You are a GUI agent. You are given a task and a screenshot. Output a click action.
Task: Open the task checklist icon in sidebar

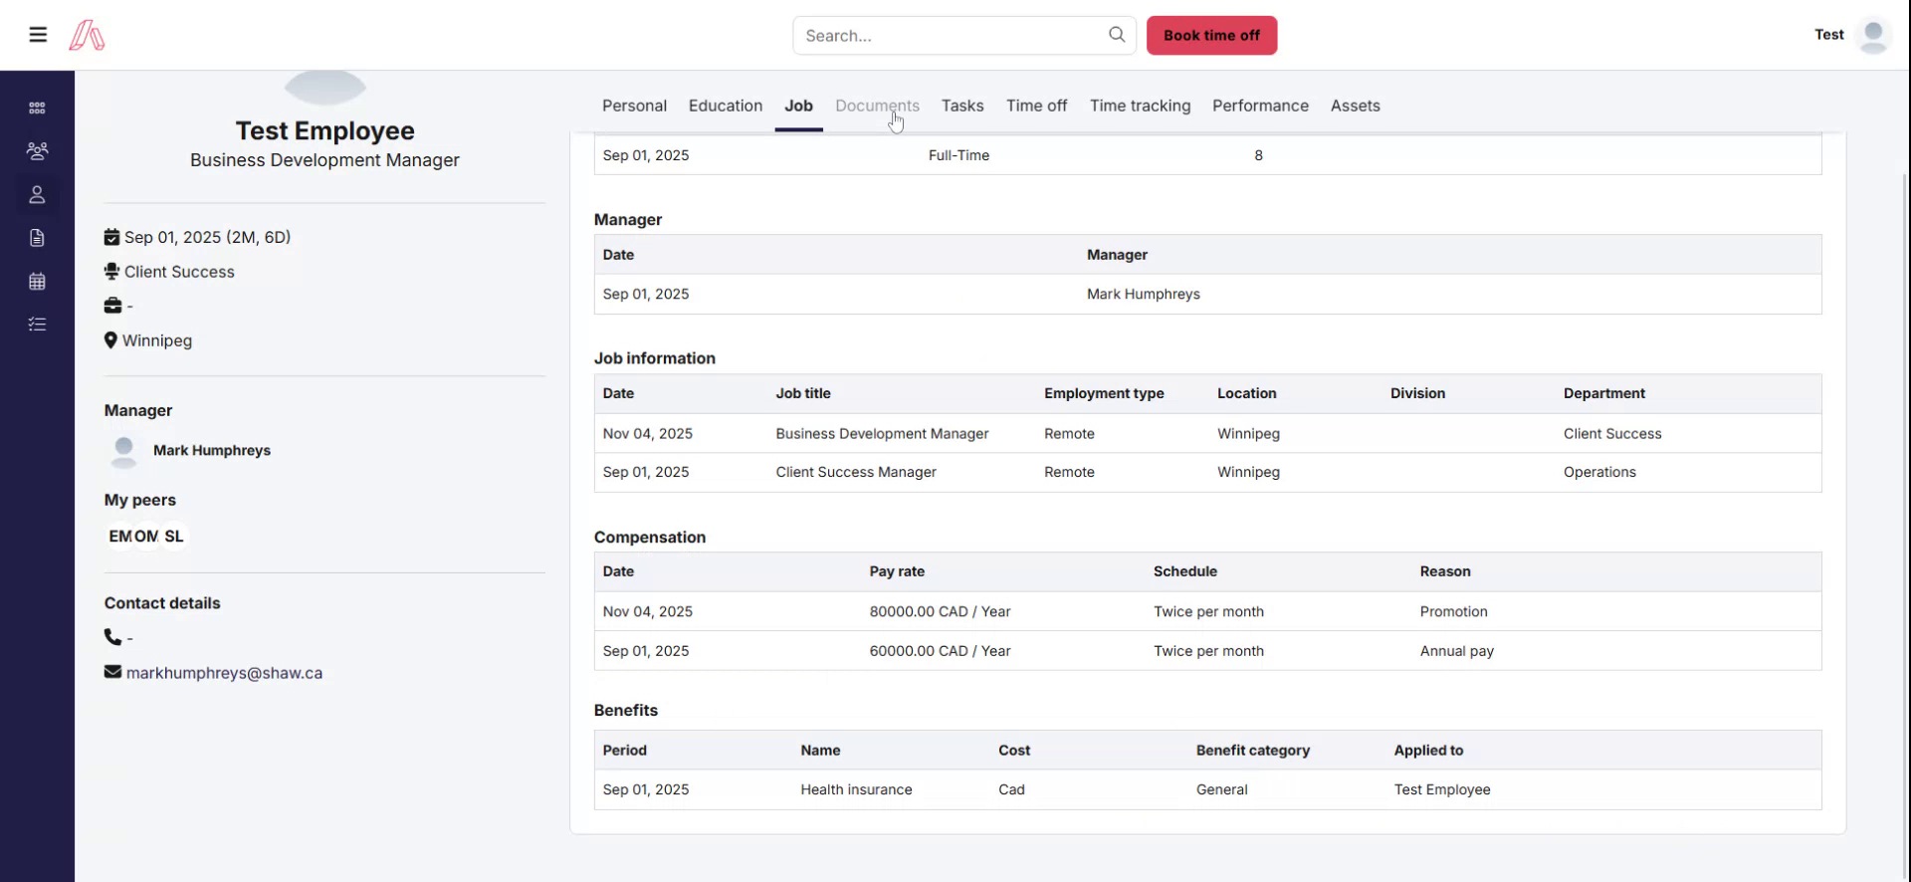click(37, 325)
